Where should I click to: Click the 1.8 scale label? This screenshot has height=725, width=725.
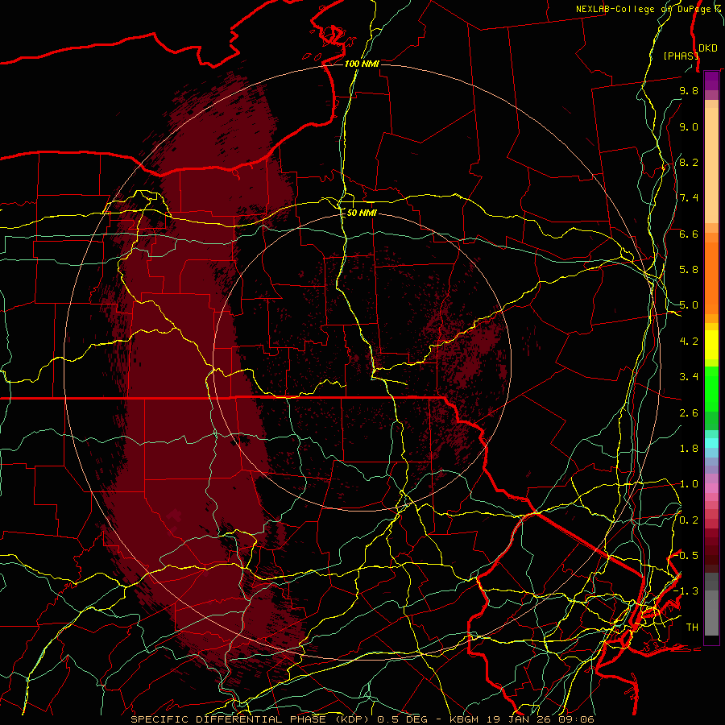coord(689,449)
